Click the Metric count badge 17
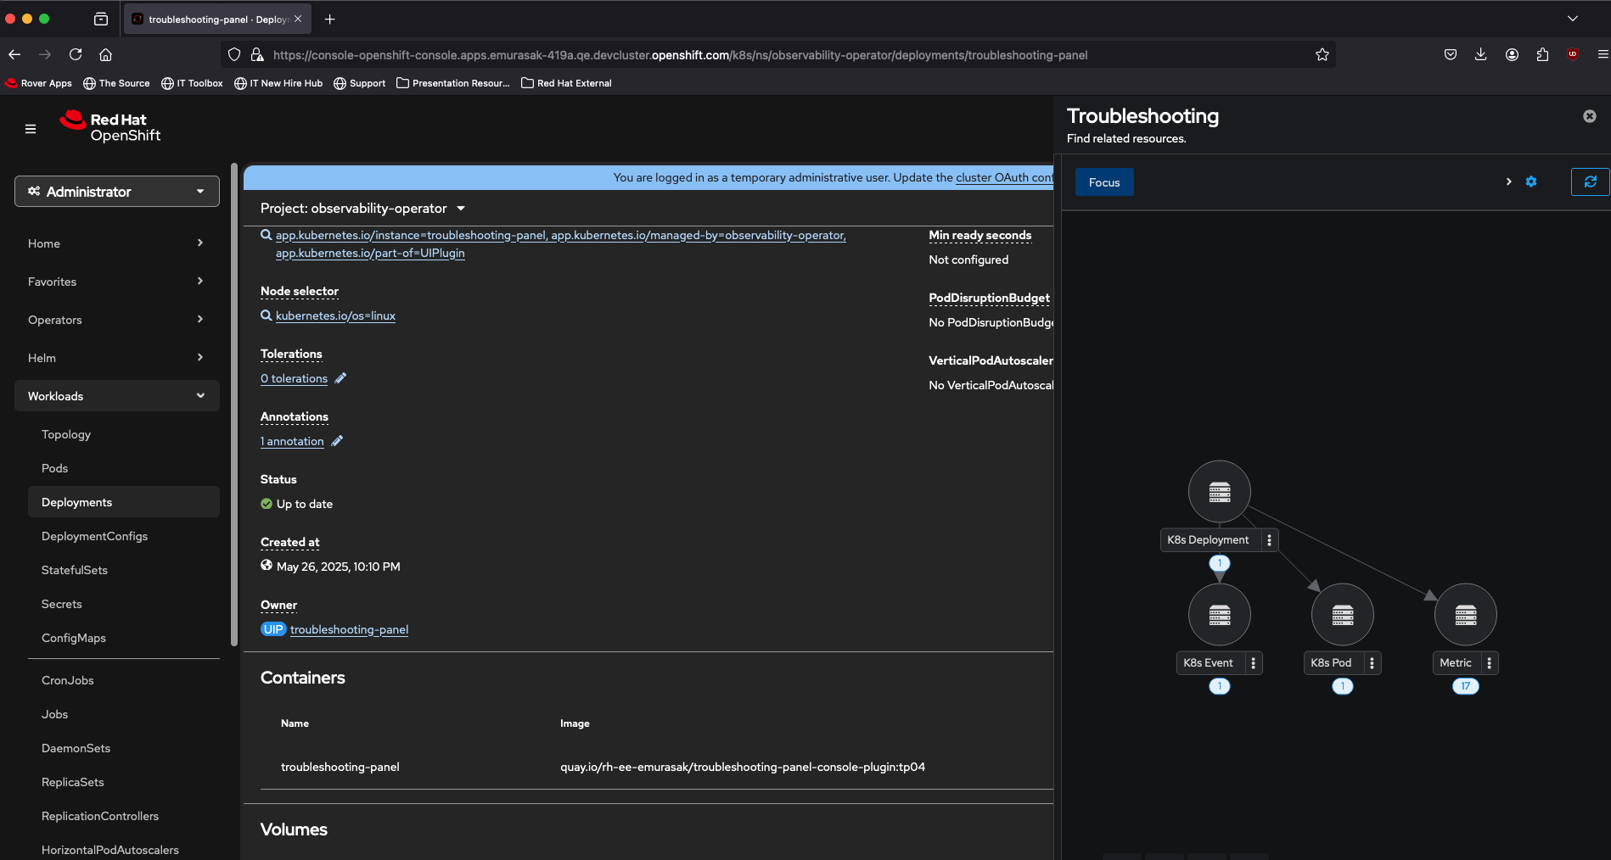Viewport: 1611px width, 860px height. [1466, 686]
